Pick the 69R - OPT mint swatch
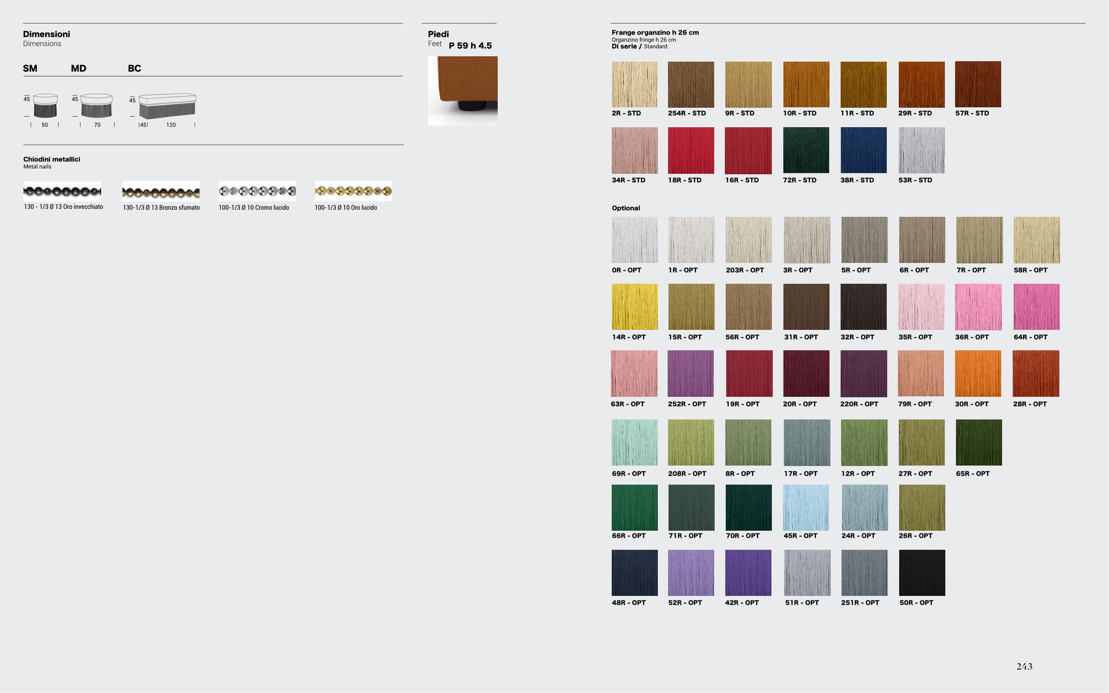 pyautogui.click(x=634, y=442)
